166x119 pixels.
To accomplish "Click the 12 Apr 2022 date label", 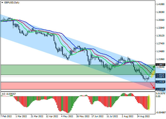I will click(x=52, y=116).
